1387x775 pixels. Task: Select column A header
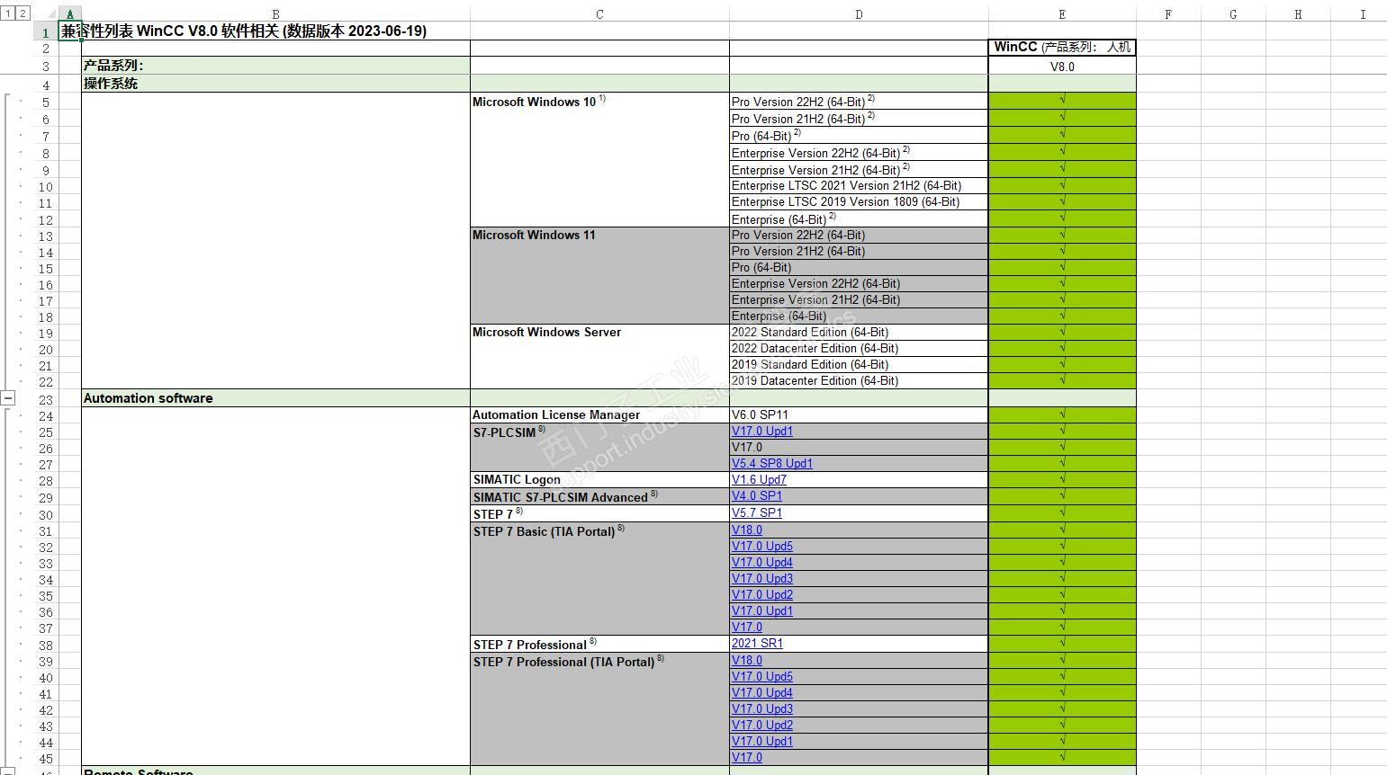pos(69,13)
